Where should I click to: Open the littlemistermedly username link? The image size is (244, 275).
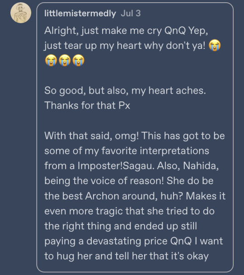tap(80, 14)
